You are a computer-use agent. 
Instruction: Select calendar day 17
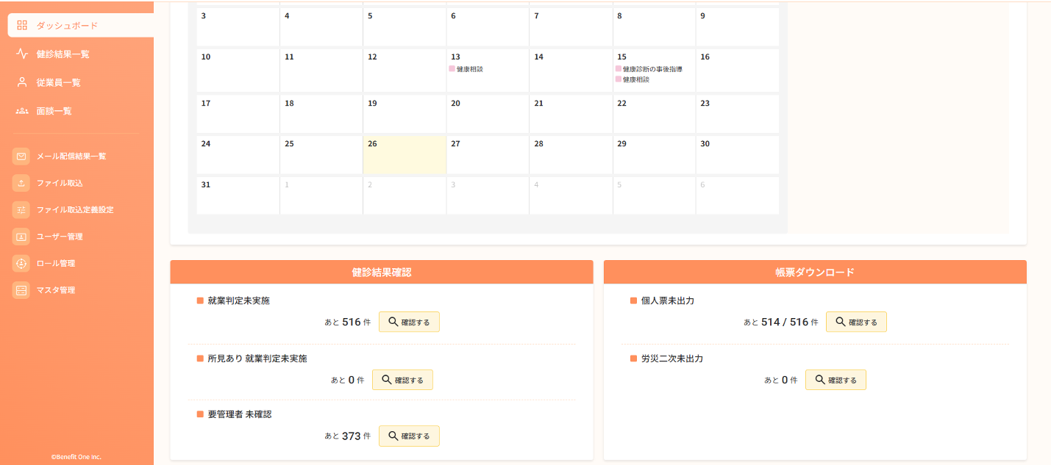[238, 114]
